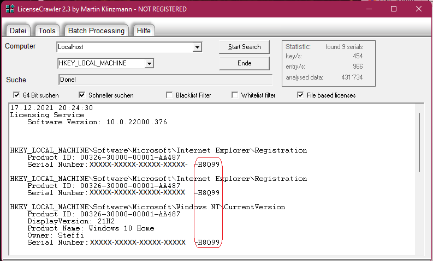Toggle the Schneller suchen checkbox
The height and width of the screenshot is (261, 433).
click(82, 95)
